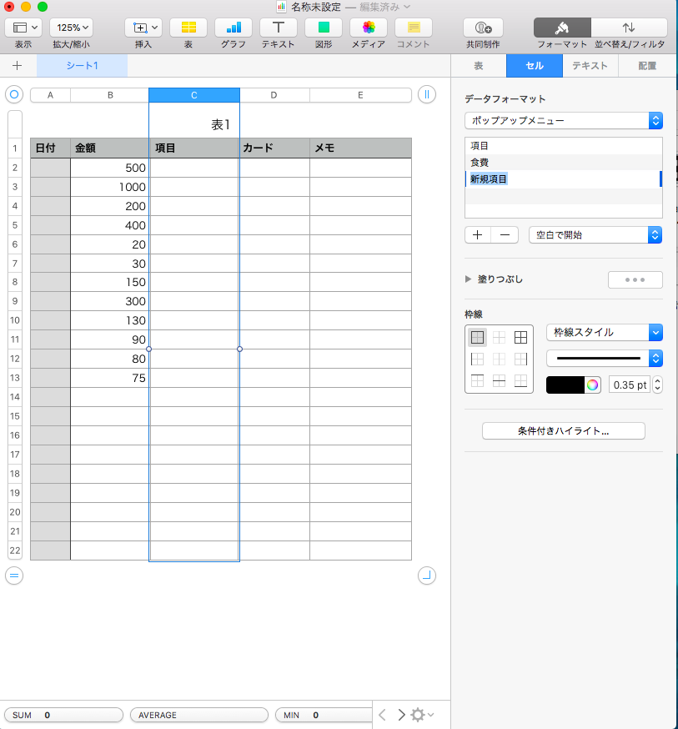Start collaboration with the 共同制作 icon
Image resolution: width=678 pixels, height=729 pixels.
[x=481, y=29]
